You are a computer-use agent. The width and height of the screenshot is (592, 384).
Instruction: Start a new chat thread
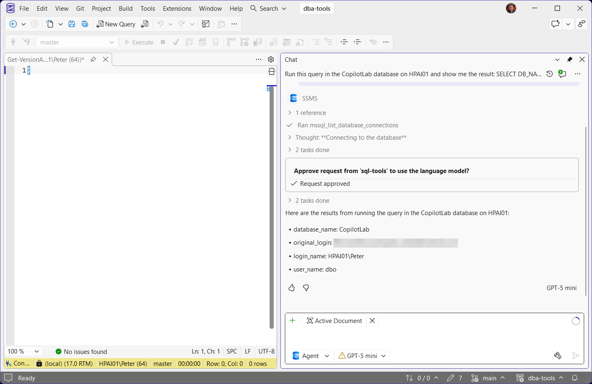[x=562, y=74]
